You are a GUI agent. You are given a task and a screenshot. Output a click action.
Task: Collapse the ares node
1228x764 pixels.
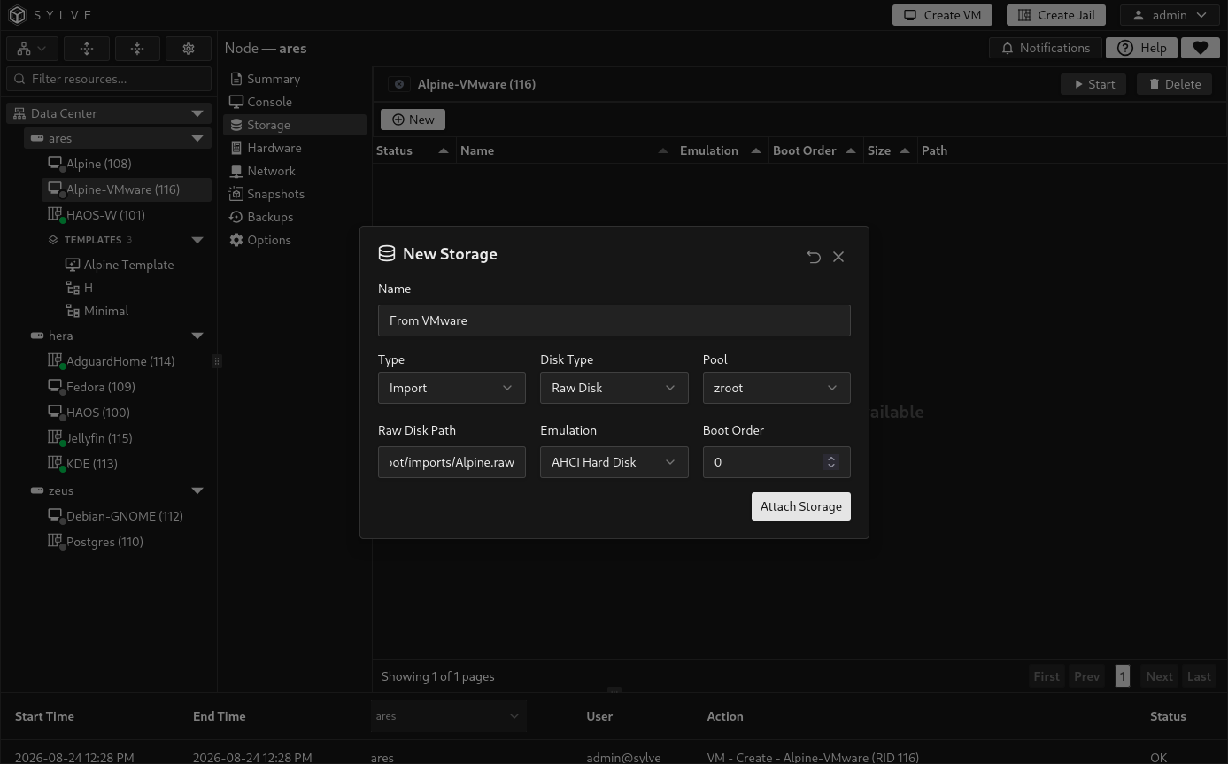coord(197,138)
